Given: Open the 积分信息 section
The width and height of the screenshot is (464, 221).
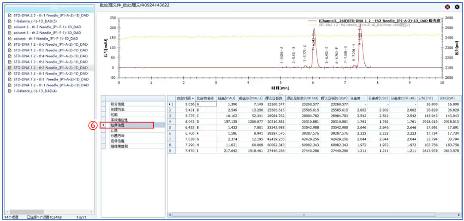Looking at the screenshot, I should click(118, 104).
